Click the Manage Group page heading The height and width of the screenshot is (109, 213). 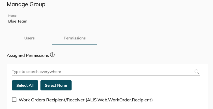(26, 4)
